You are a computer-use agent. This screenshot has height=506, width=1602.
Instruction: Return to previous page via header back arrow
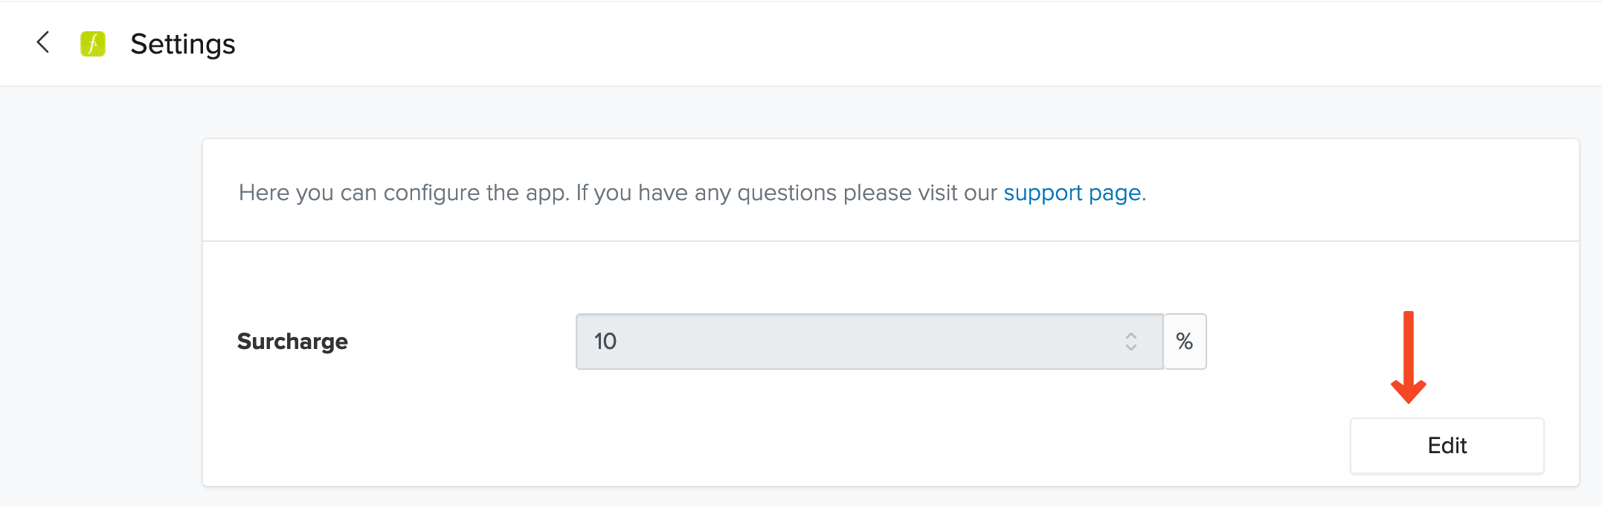pyautogui.click(x=43, y=42)
